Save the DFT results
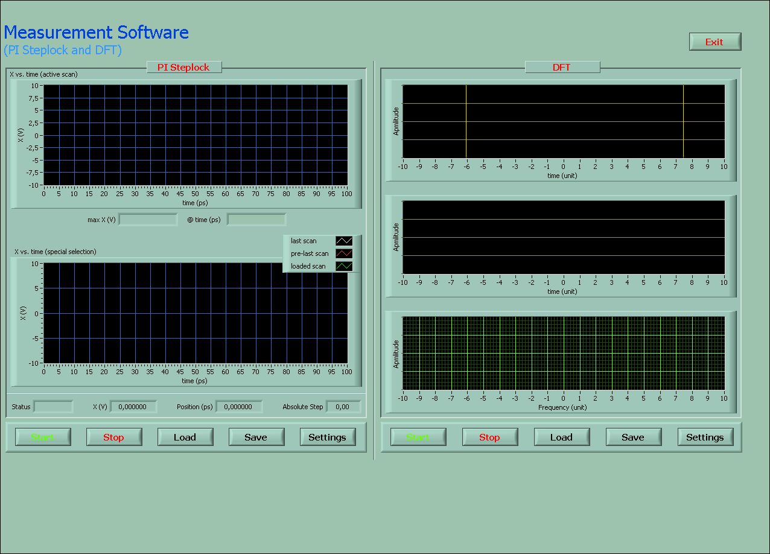770x554 pixels. click(x=634, y=437)
